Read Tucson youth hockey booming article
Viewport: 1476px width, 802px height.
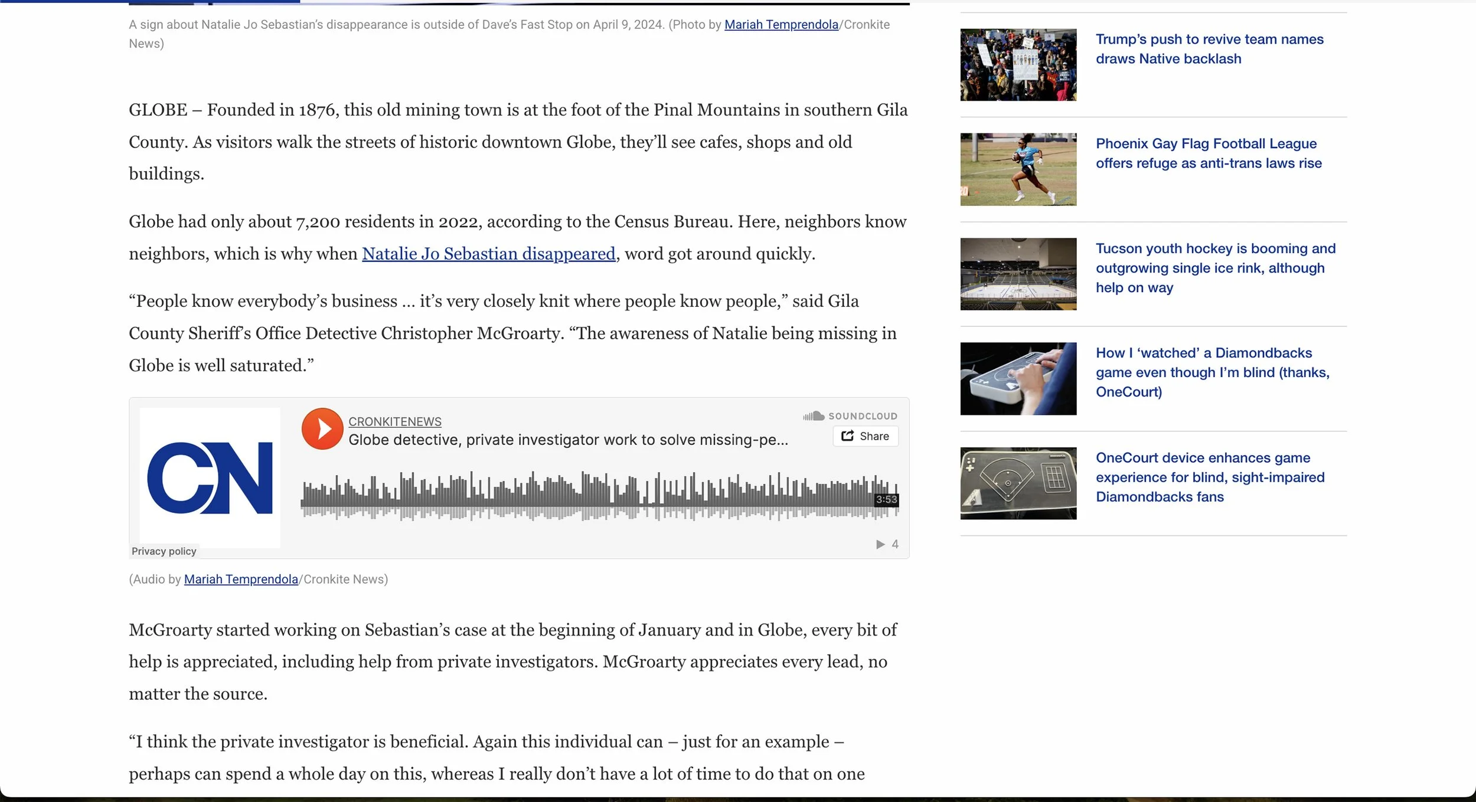tap(1214, 268)
